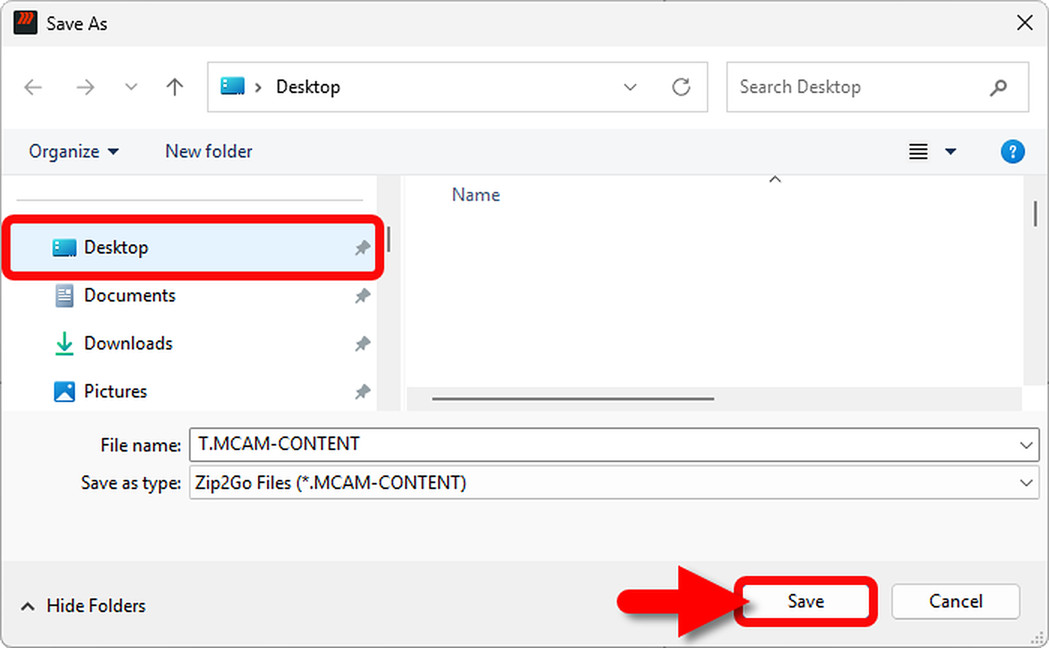Close the Save As dialog

[x=1025, y=23]
